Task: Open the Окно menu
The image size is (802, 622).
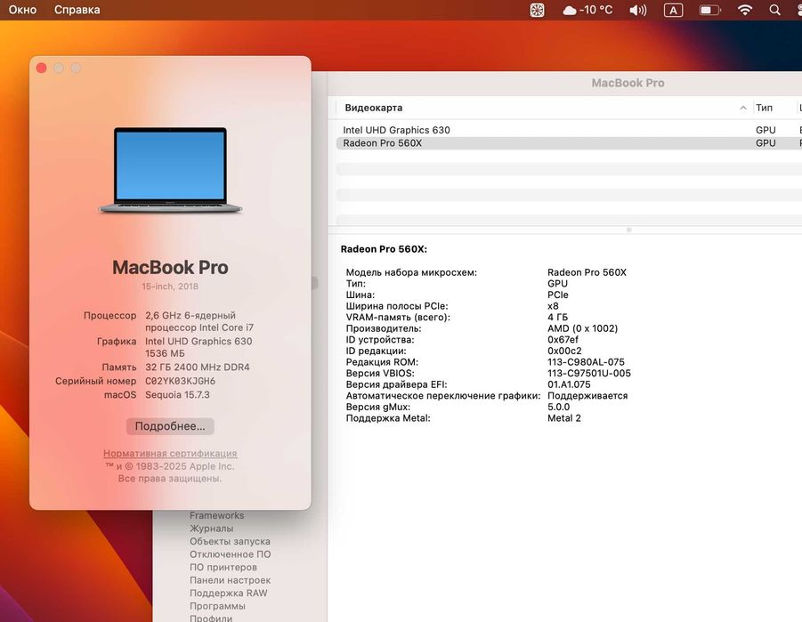Action: pos(22,10)
